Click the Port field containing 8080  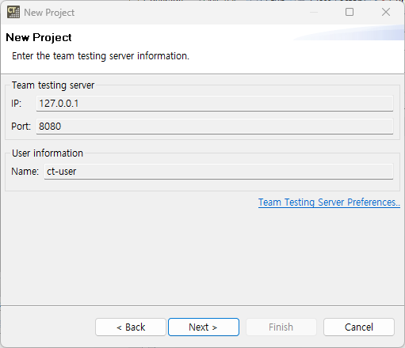[215, 127]
